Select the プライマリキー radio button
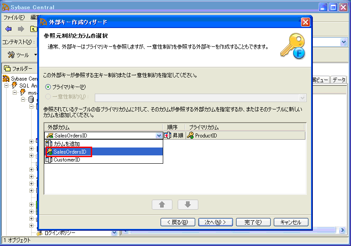 [x=48, y=87]
